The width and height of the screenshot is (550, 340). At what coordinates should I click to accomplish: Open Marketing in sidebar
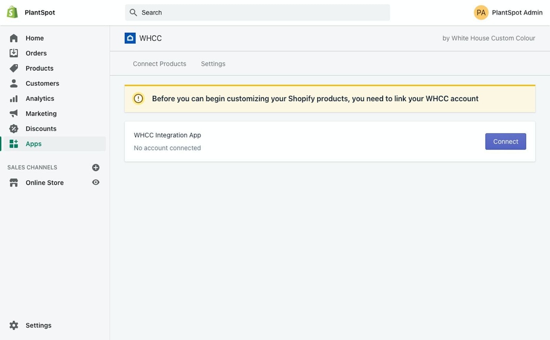click(41, 113)
